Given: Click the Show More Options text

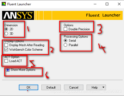Looking at the screenshot, I should click(23, 70).
